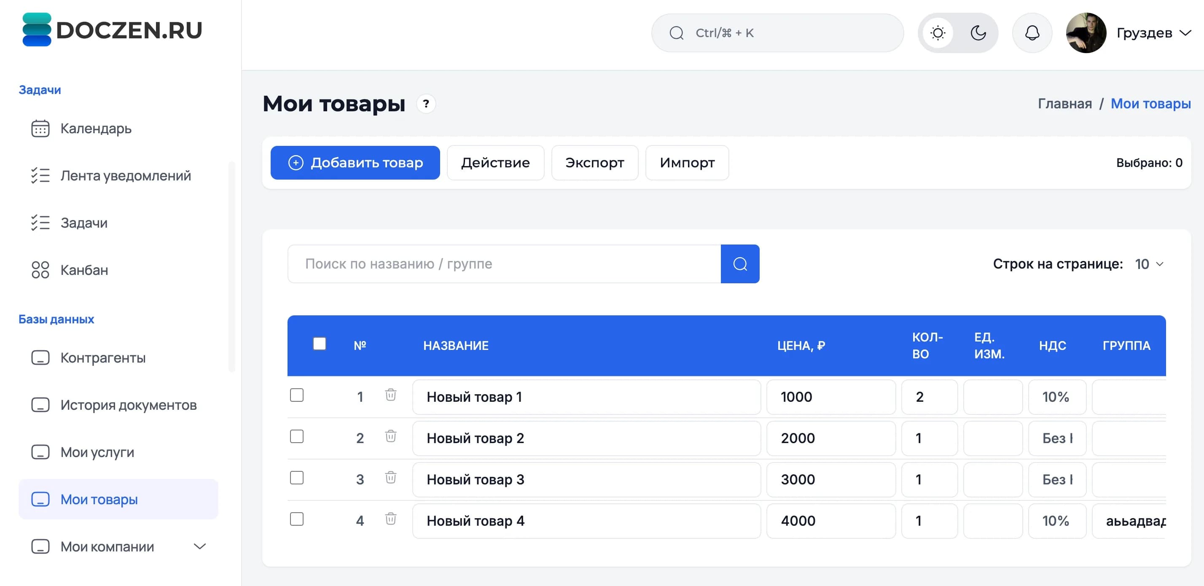This screenshot has width=1204, height=586.
Task: Click the Добавить товар button
Action: pyautogui.click(x=355, y=163)
